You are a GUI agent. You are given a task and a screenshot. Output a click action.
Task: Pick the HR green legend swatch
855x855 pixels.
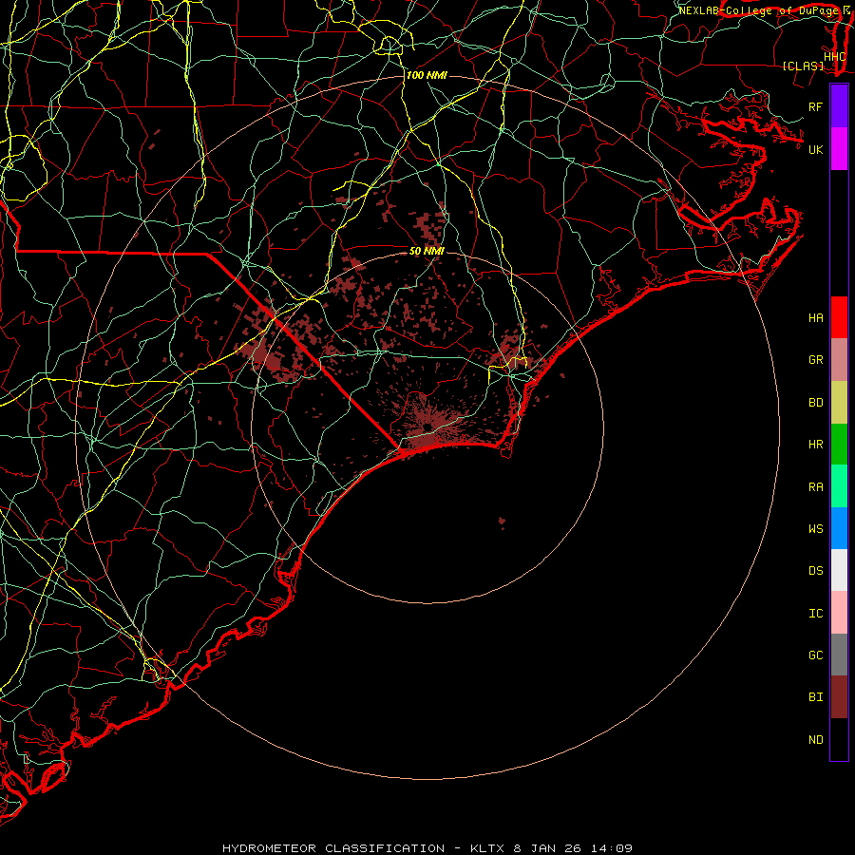click(839, 445)
